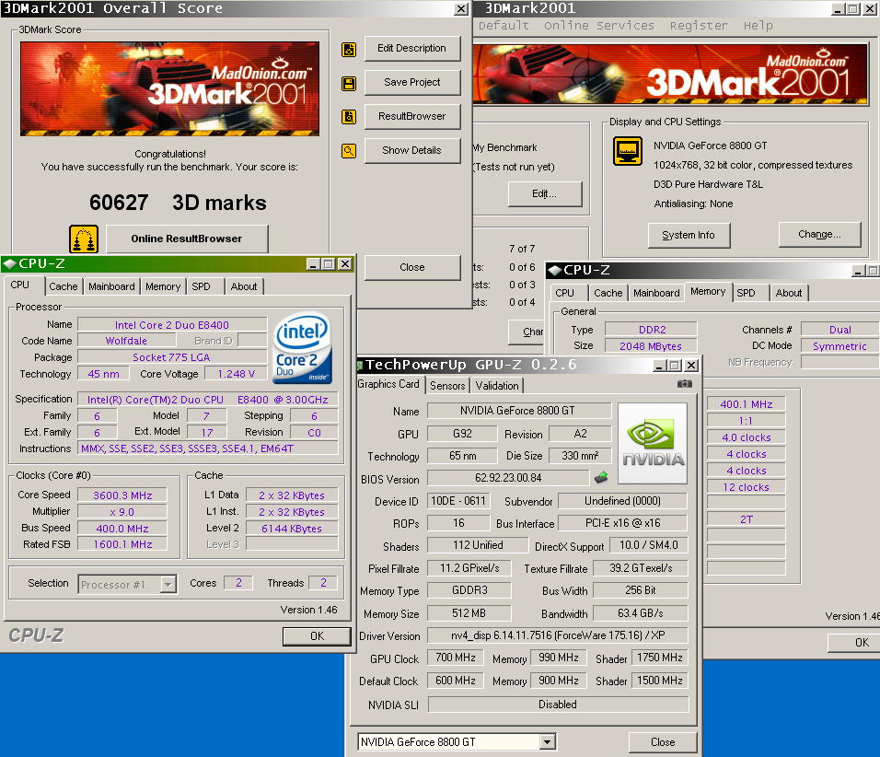Click the 400.1 MHz memory frequency value
The width and height of the screenshot is (880, 757).
[746, 403]
